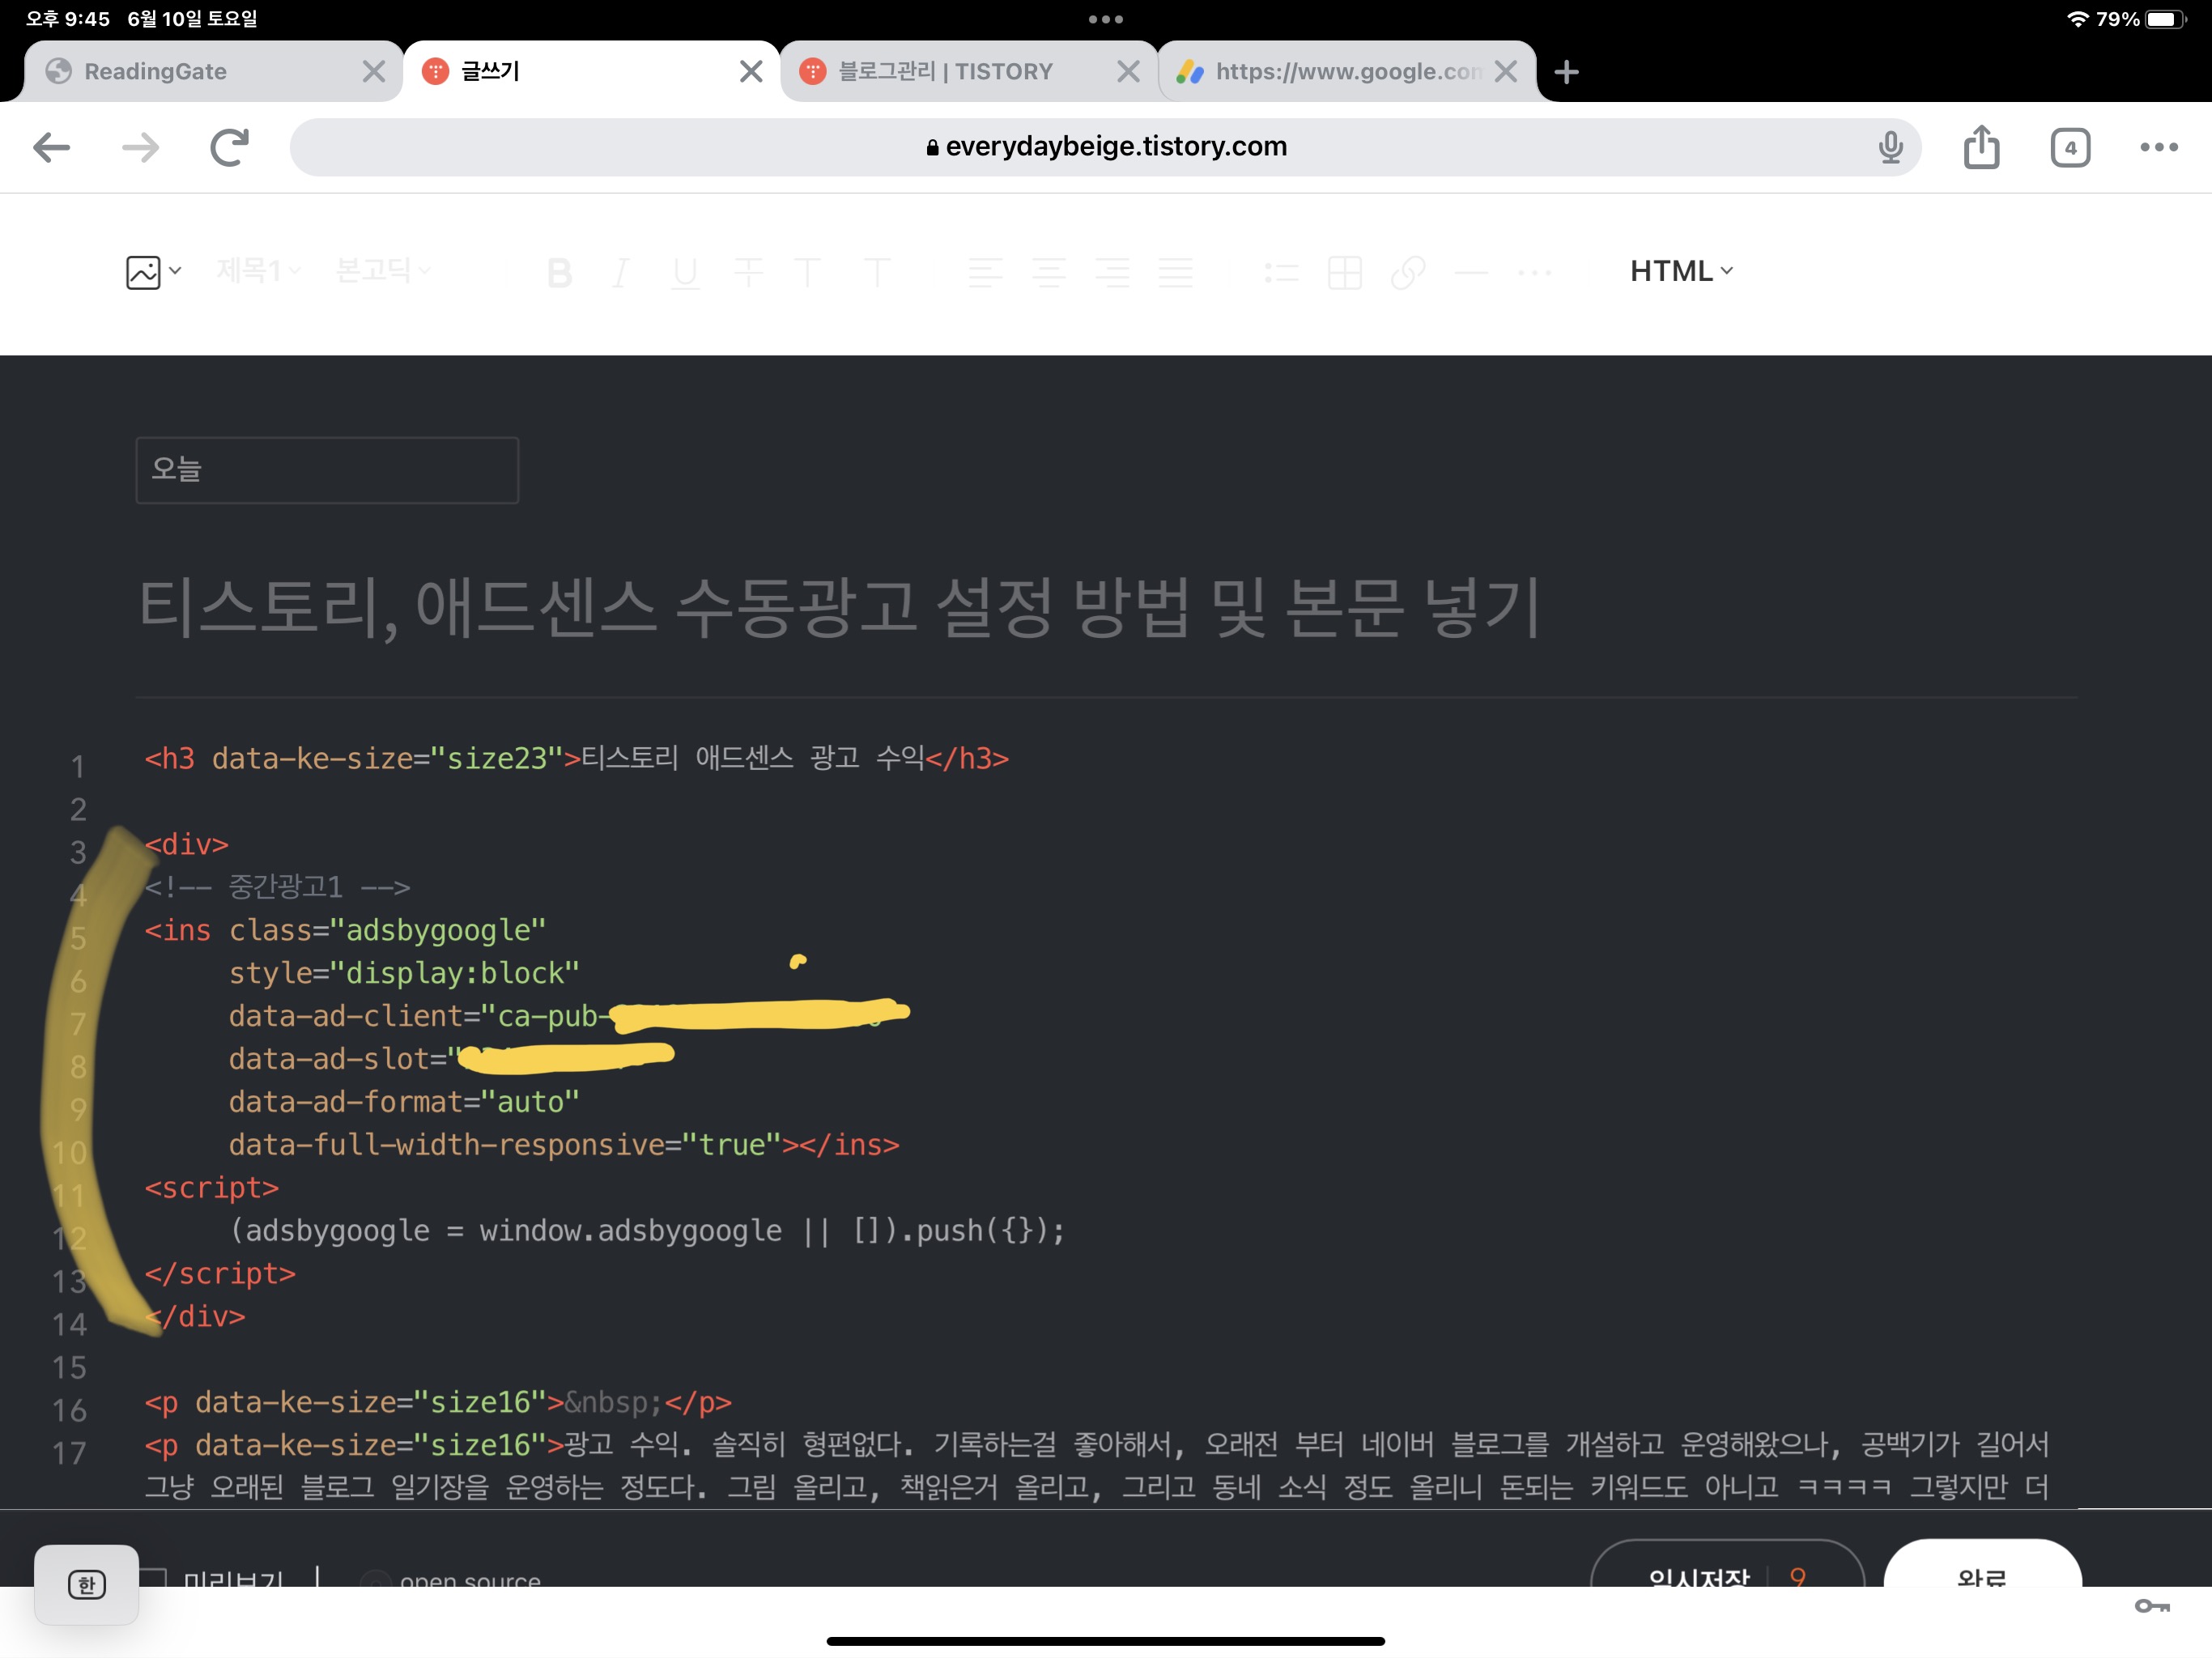Close the Google AdSense tab
The height and width of the screenshot is (1658, 2212).
point(1505,72)
